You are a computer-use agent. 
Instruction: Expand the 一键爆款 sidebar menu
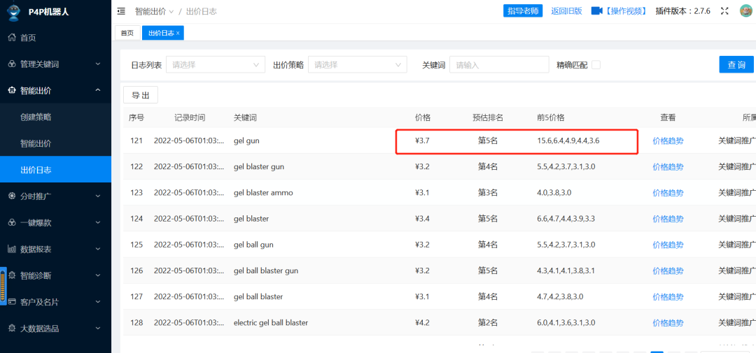98,222
